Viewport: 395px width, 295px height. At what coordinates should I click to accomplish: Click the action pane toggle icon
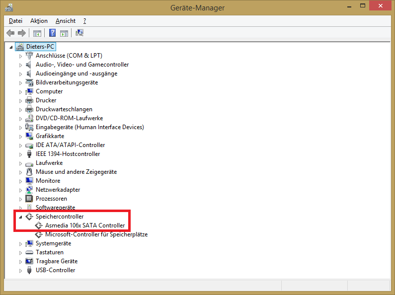tap(64, 33)
